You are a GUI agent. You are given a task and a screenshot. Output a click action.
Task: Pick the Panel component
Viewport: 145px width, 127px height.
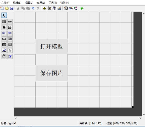pyautogui.click(x=10, y=50)
